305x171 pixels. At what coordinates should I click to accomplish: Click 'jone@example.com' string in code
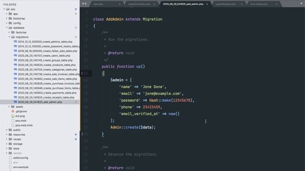click(162, 94)
